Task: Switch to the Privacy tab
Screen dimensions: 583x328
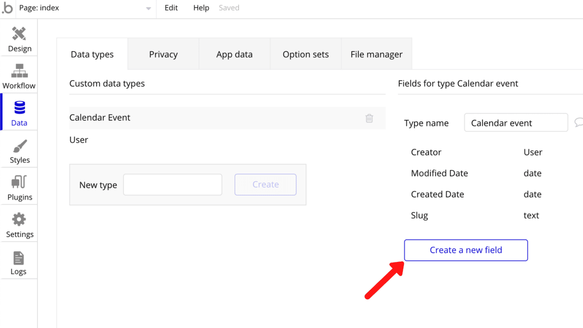Action: [163, 54]
